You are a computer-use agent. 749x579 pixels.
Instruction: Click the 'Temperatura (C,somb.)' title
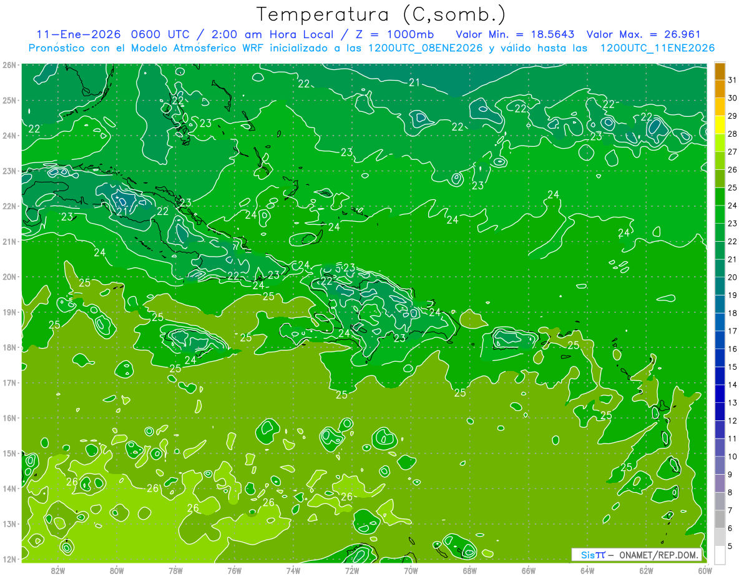(x=381, y=15)
